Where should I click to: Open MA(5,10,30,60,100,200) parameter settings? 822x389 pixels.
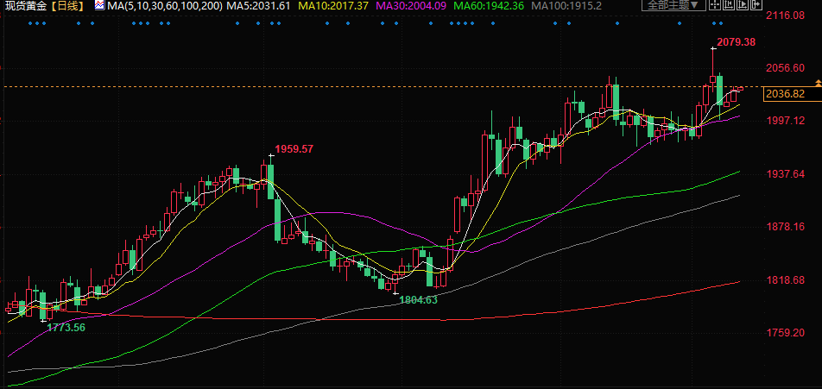pos(164,6)
